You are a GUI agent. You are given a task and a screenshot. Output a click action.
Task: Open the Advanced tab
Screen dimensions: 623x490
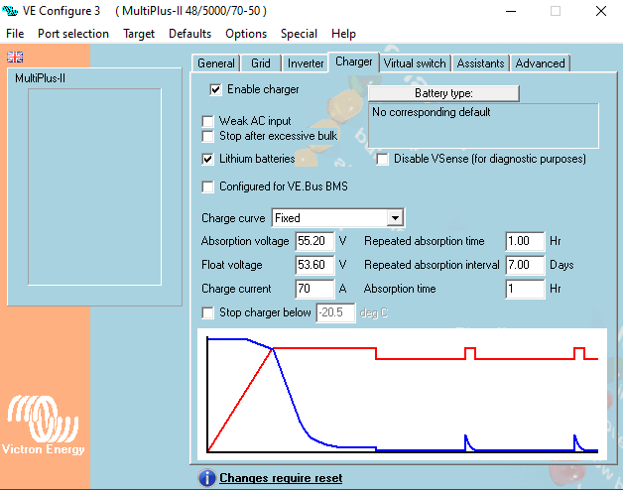pyautogui.click(x=540, y=63)
